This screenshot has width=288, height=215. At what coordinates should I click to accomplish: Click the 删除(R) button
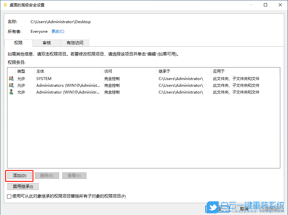(47, 175)
